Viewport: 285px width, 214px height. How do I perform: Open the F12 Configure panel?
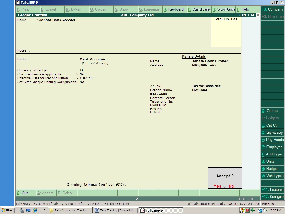coord(272,196)
